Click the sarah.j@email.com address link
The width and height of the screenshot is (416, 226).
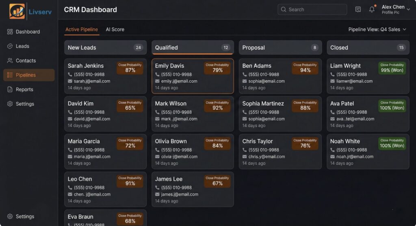point(92,81)
